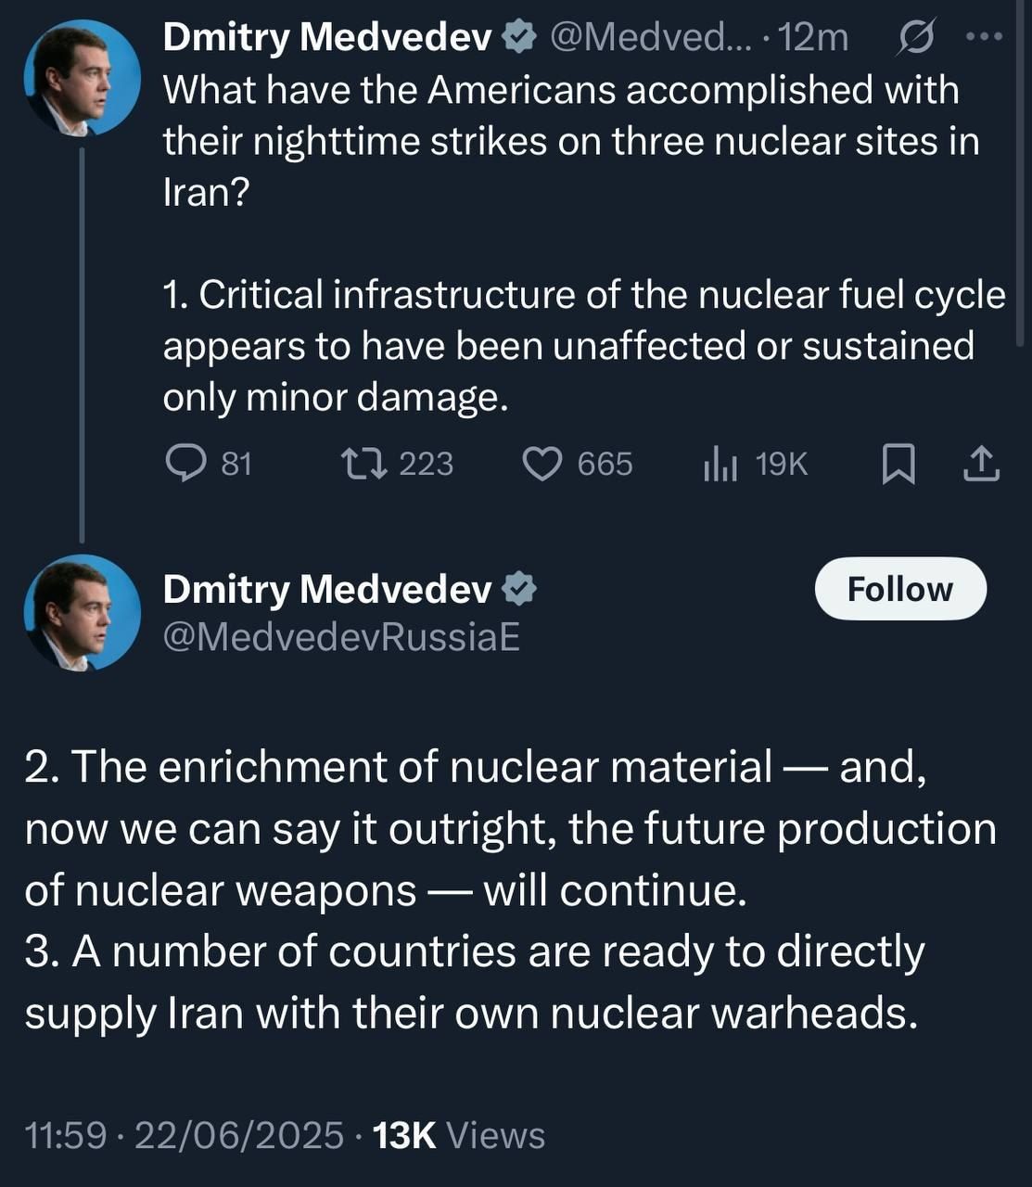Open the three-dot more options menu
The image size is (1032, 1187).
pos(984,37)
